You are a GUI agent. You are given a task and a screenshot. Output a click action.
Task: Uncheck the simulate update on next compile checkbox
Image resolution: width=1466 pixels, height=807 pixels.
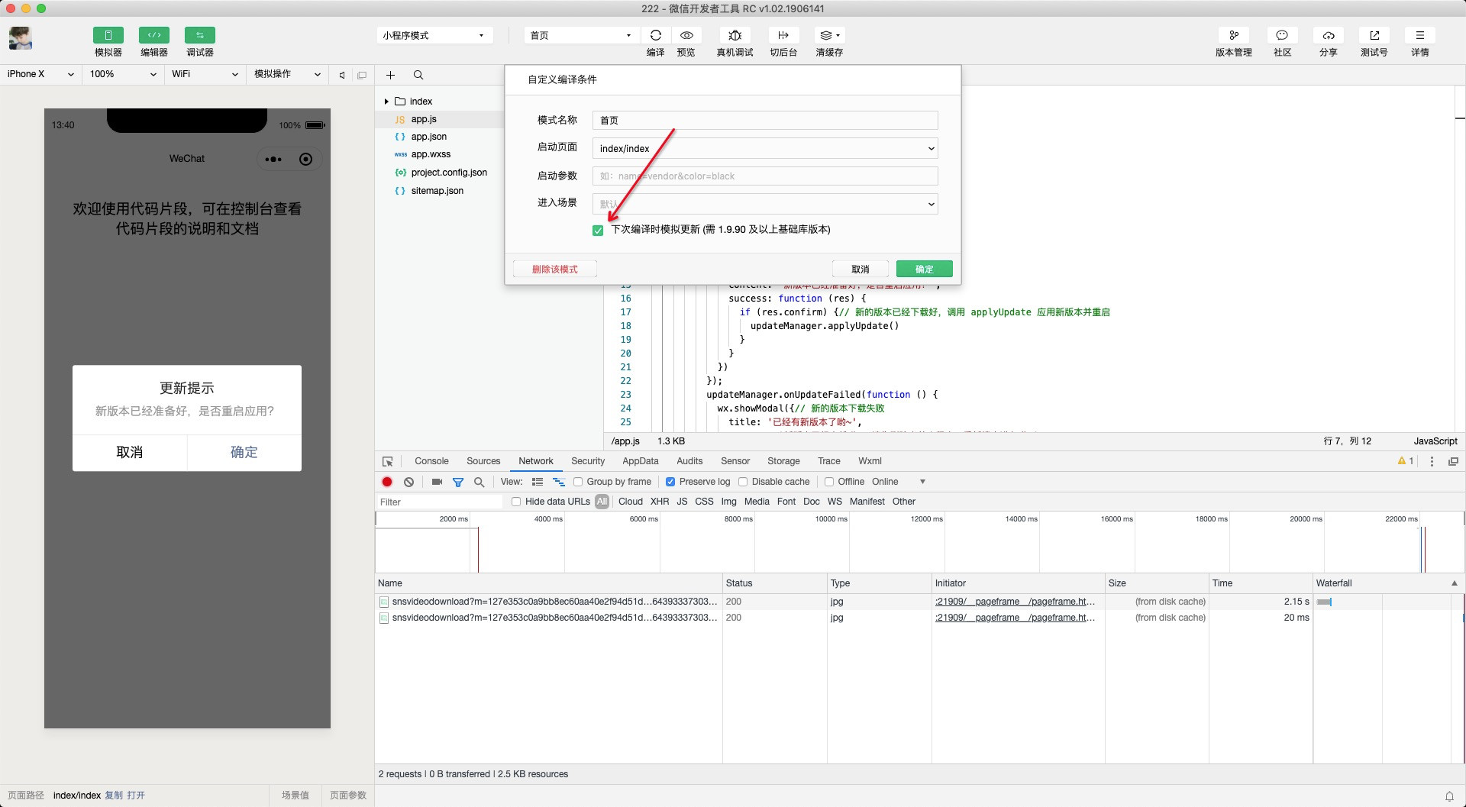tap(598, 231)
